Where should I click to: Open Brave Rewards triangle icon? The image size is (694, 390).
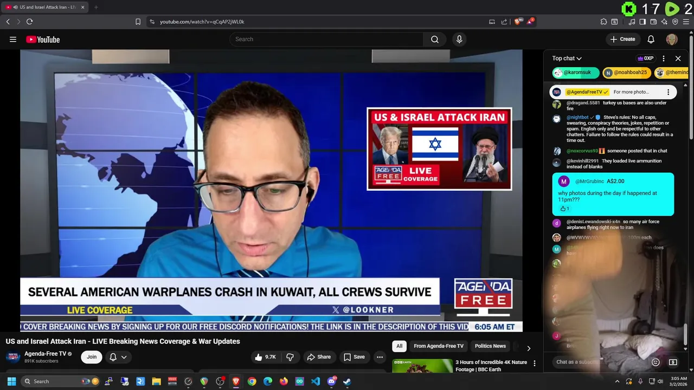530,22
